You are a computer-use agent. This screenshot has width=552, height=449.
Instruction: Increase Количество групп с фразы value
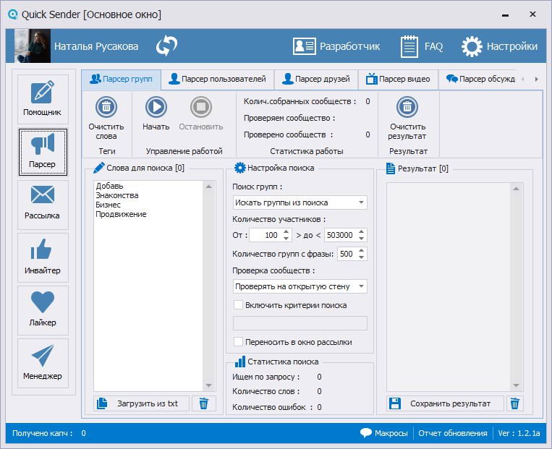(362, 251)
